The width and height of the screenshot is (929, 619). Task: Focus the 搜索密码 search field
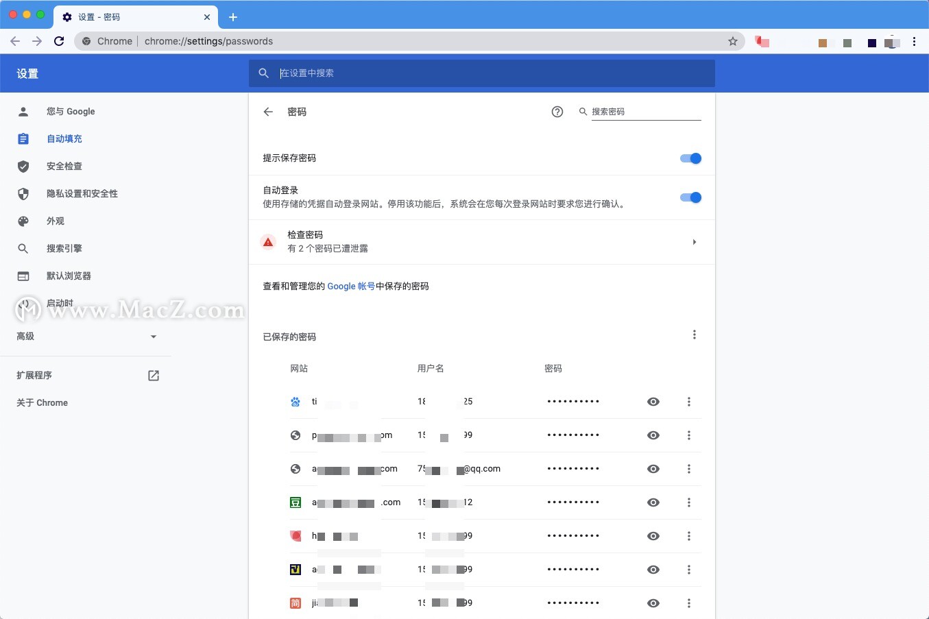pyautogui.click(x=646, y=112)
